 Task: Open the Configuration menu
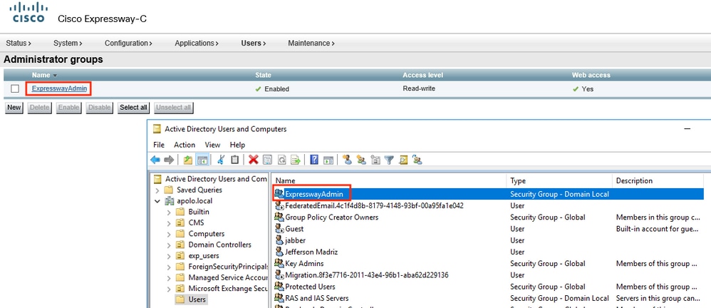[128, 43]
